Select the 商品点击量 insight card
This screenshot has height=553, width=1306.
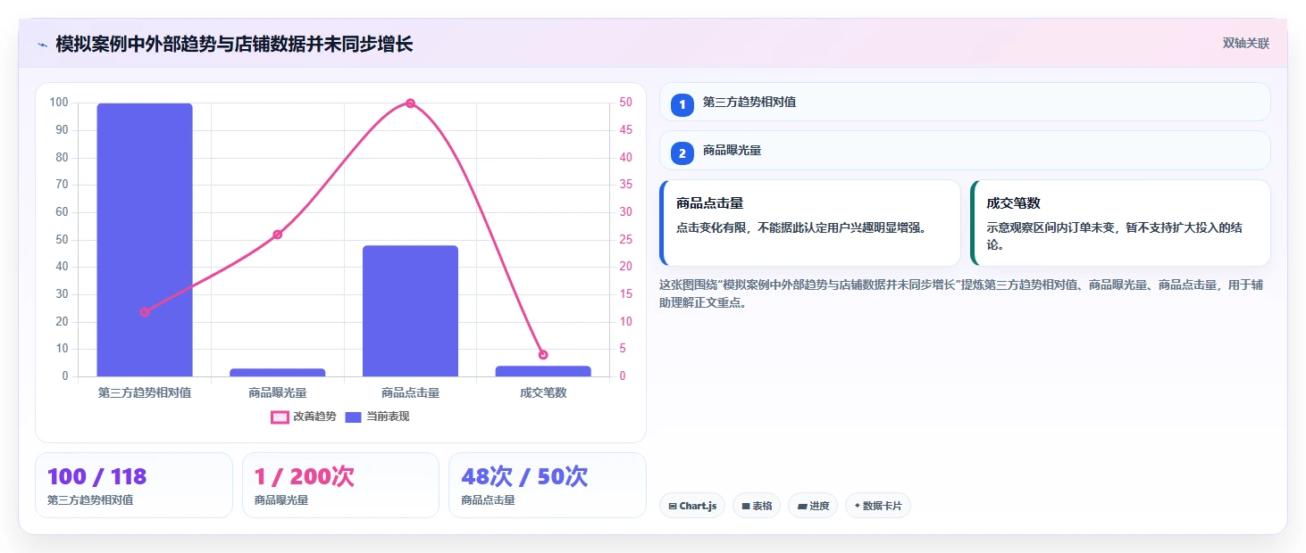(x=810, y=223)
